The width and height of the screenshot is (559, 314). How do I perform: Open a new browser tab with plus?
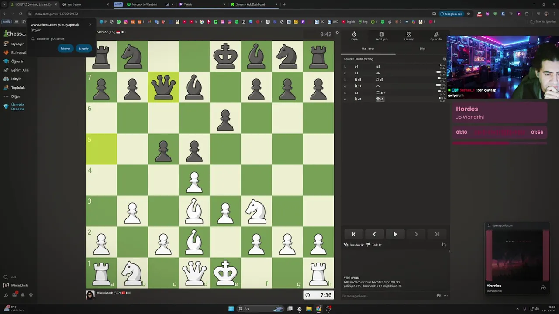point(284,4)
